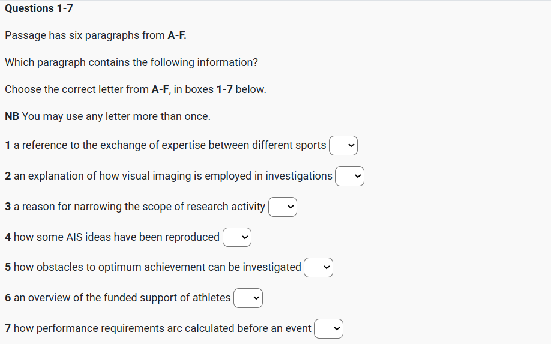Viewport: 551px width, 344px height.
Task: Expand the dropdown after 'AIS ideas' question
Action: coord(237,237)
